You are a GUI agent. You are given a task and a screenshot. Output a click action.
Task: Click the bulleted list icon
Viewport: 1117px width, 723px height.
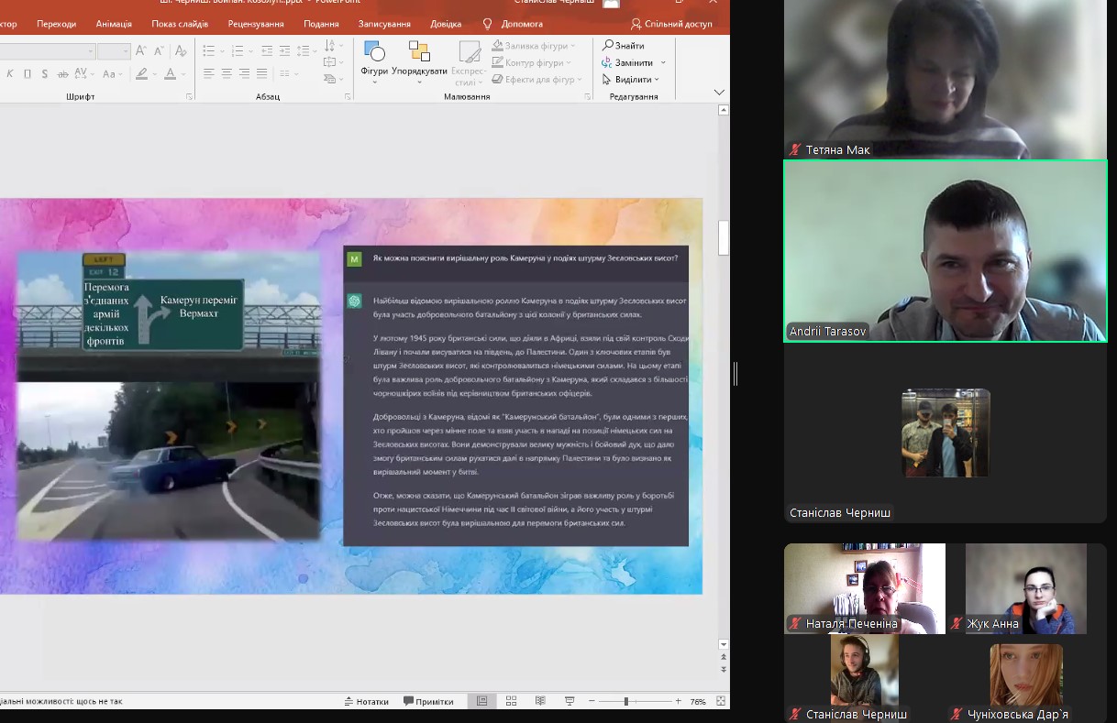tap(208, 50)
